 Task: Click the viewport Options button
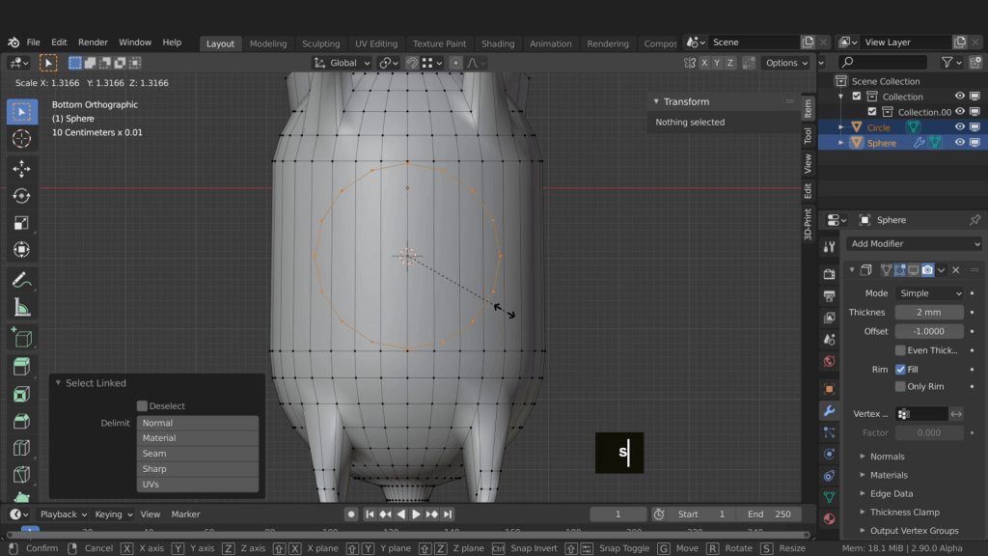click(x=785, y=63)
